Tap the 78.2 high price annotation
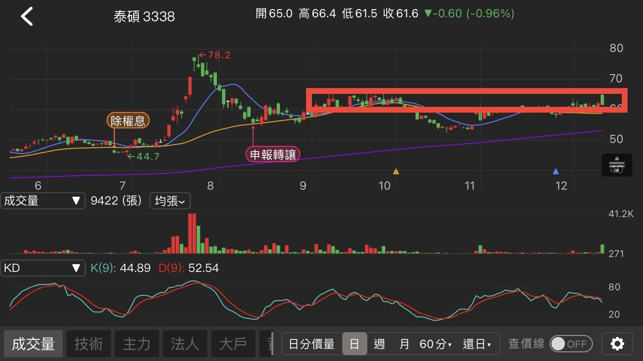This screenshot has height=361, width=643. (214, 55)
